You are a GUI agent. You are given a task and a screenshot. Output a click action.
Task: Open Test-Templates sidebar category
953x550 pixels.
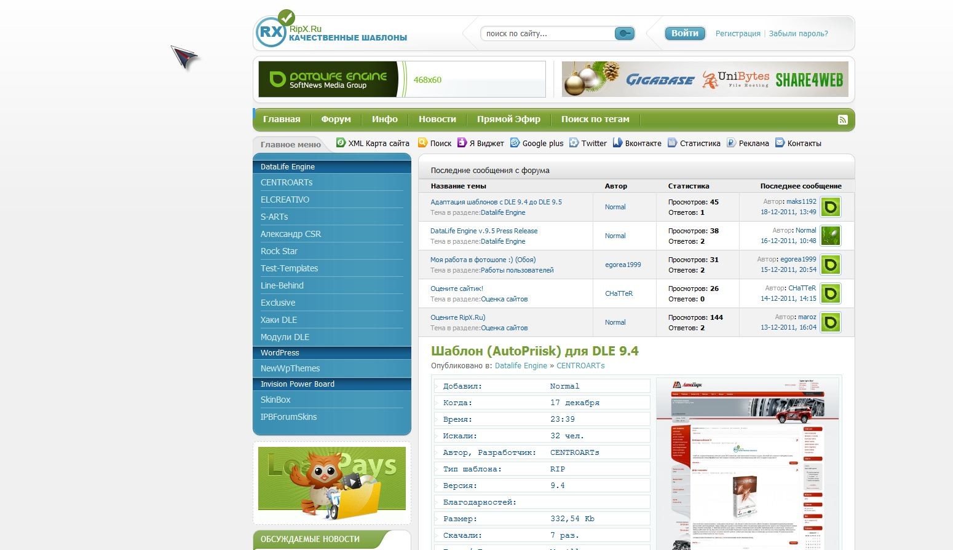tap(289, 268)
